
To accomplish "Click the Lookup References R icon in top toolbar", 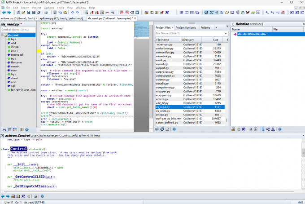I will (167, 13).
